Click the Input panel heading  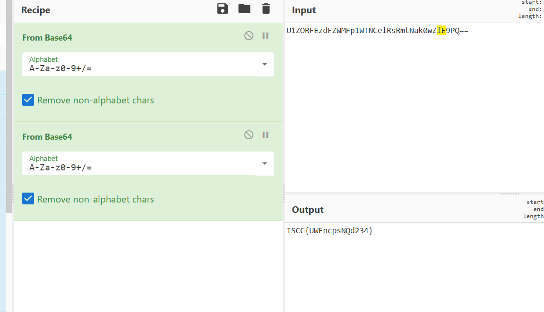tap(303, 10)
